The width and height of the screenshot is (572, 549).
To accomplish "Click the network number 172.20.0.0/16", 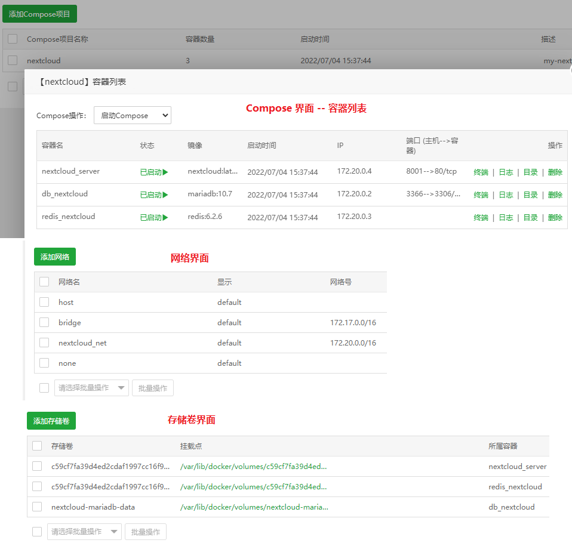I will point(353,343).
